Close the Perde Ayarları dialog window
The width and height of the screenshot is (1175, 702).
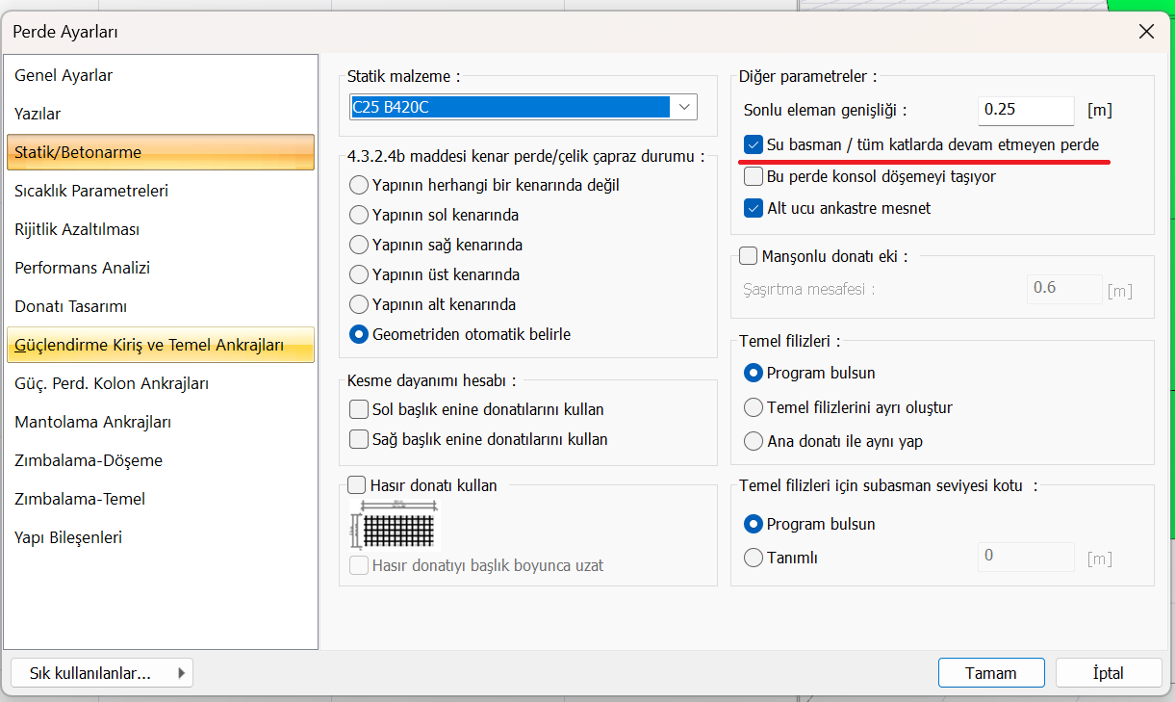(1146, 32)
